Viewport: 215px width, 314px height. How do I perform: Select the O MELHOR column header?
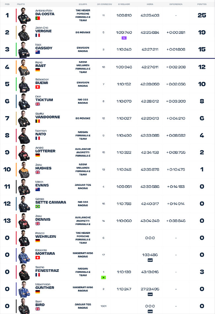[x=124, y=4]
